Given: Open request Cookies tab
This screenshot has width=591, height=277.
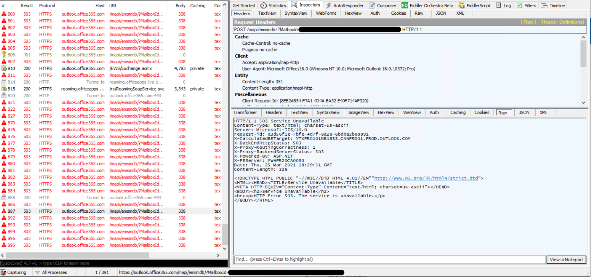Looking at the screenshot, I should coord(398,13).
